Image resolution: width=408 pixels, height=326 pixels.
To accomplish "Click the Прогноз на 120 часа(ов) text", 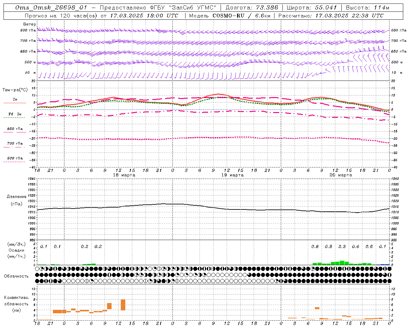I will (61, 16).
